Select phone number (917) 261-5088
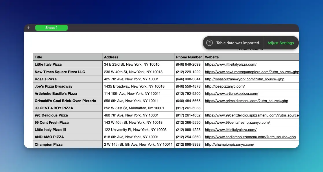 pyautogui.click(x=189, y=108)
